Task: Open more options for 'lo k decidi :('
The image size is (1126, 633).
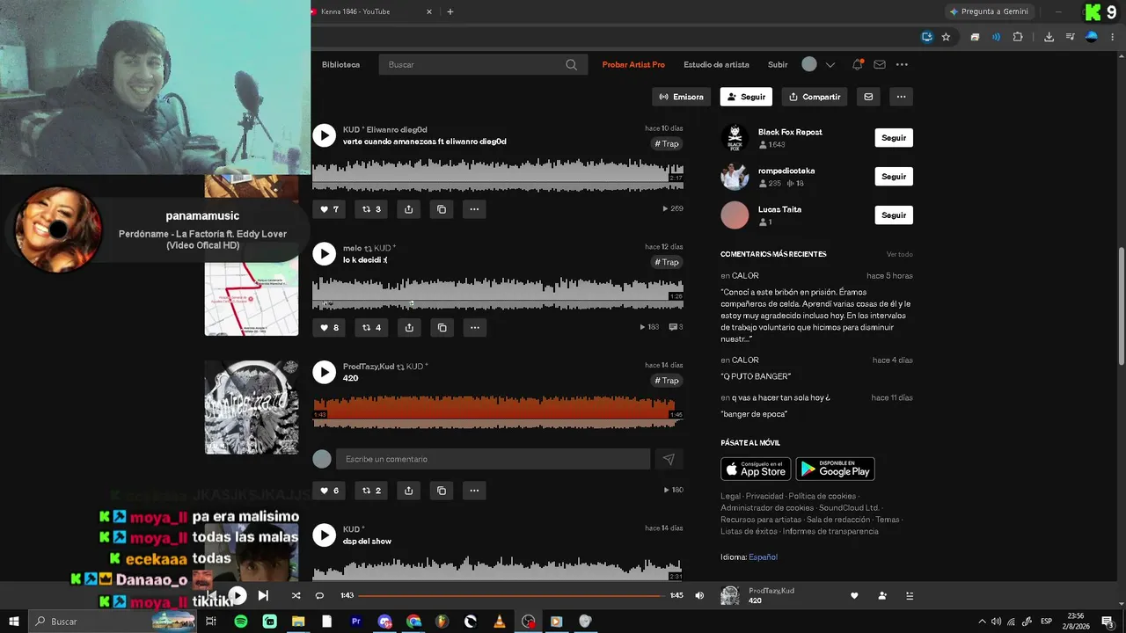Action: 474,328
